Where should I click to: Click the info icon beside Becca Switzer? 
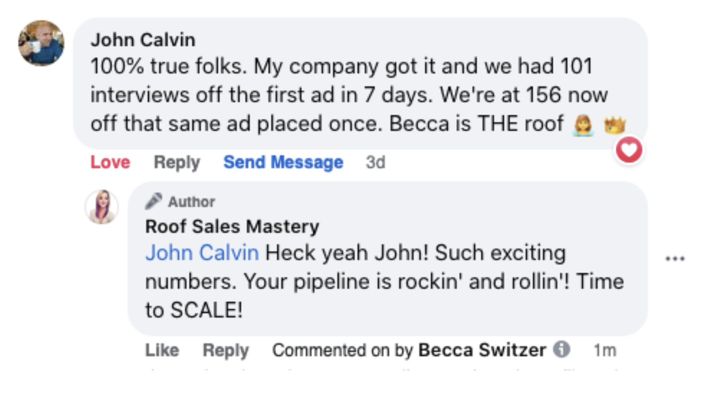562,350
